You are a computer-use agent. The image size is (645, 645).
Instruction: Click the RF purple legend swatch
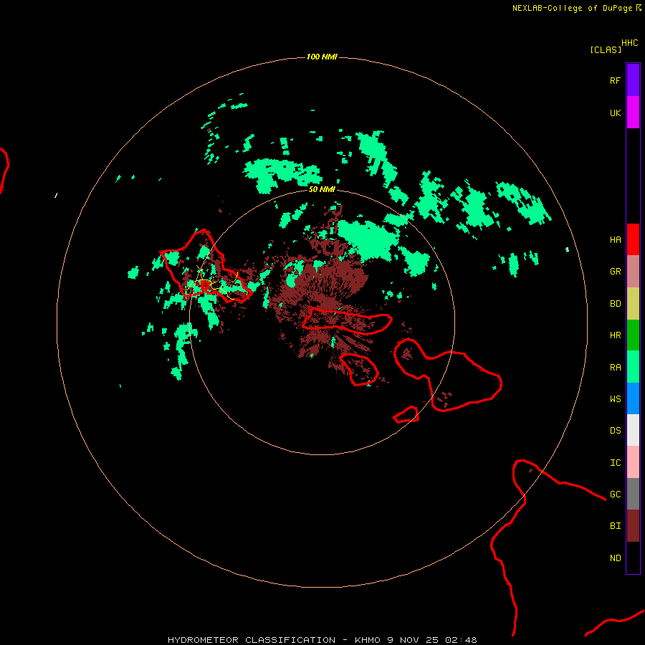[633, 80]
